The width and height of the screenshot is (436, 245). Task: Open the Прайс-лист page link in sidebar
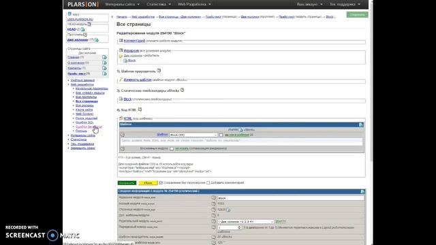point(76,73)
